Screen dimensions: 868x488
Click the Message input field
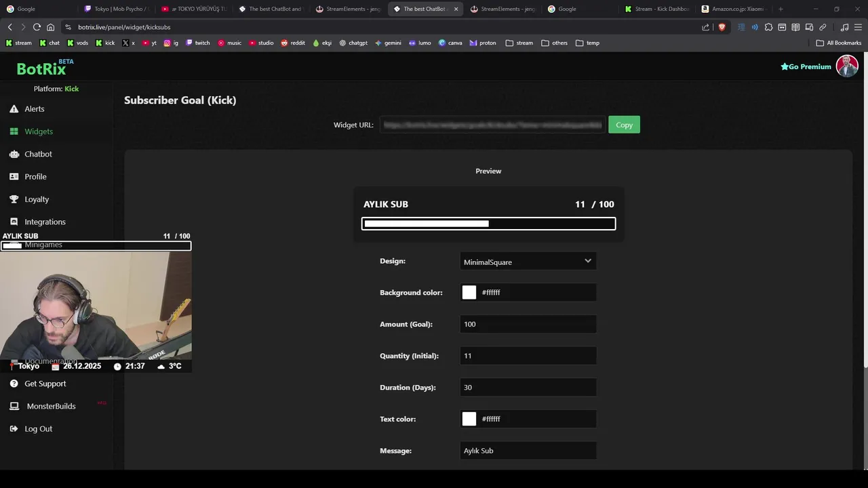pos(528,451)
